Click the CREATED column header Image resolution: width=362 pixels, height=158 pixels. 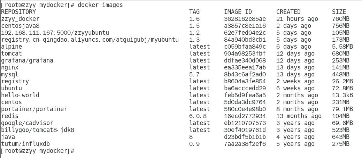[288, 12]
